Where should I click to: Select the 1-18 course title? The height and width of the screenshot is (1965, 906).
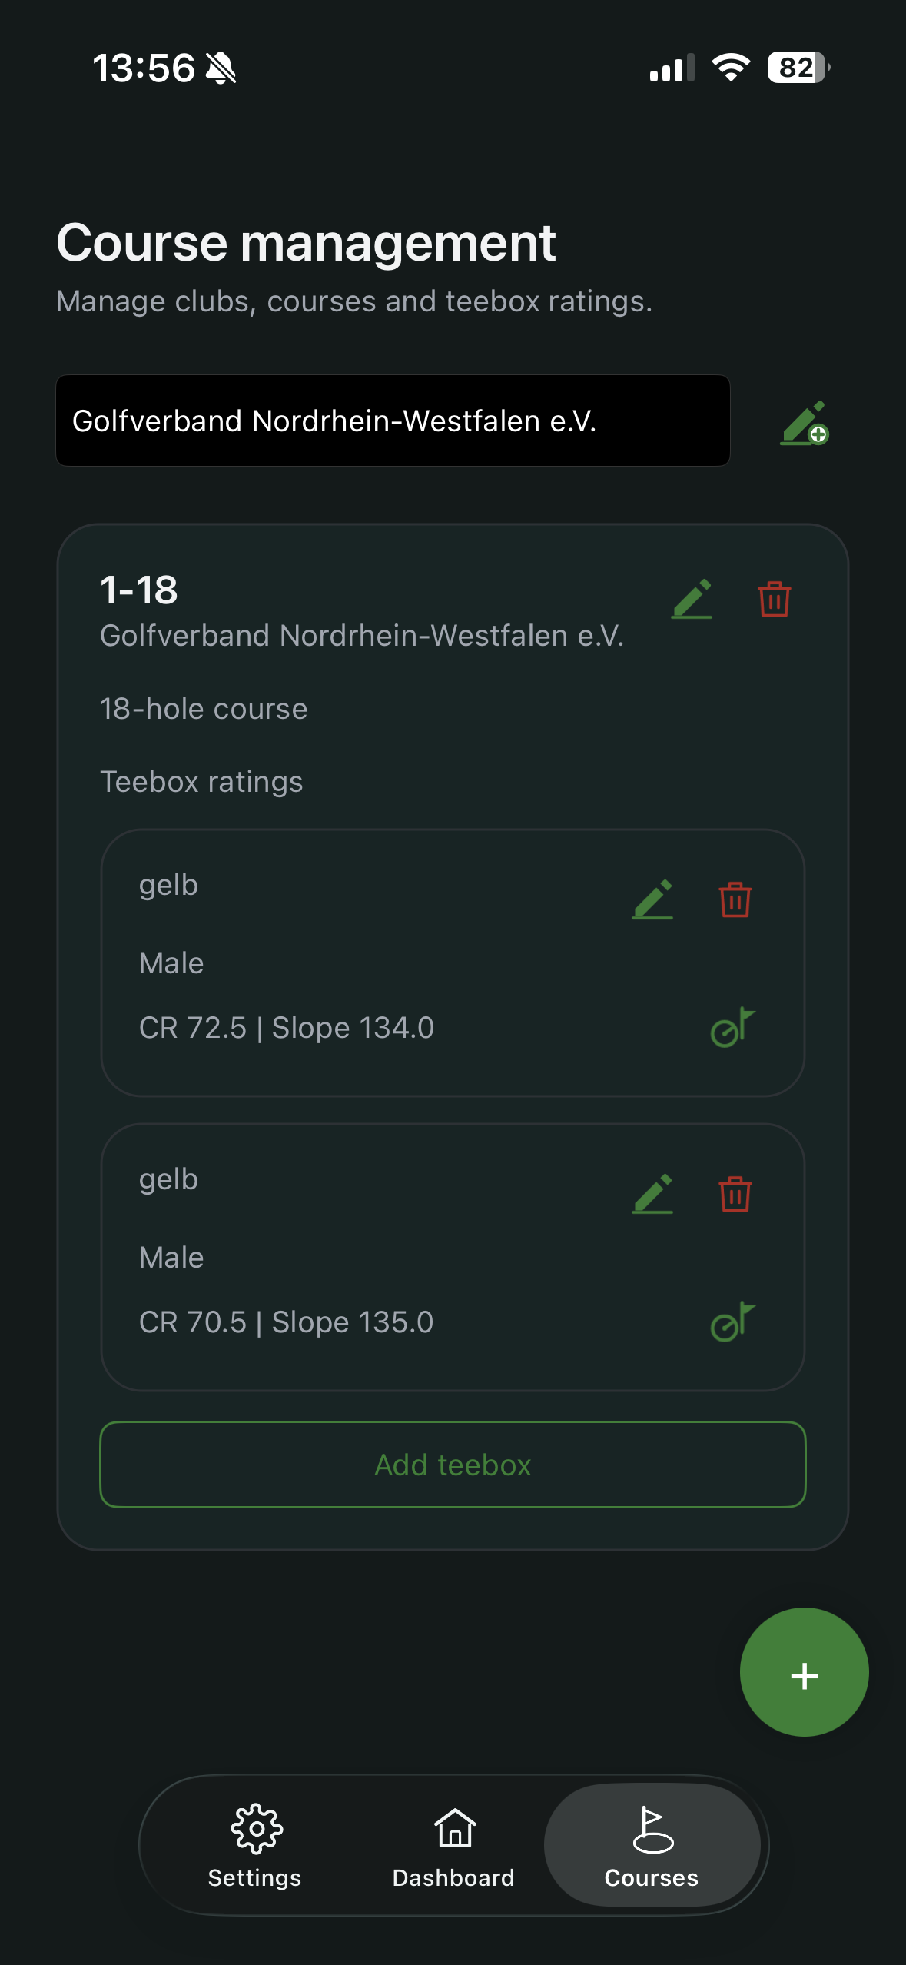138,590
